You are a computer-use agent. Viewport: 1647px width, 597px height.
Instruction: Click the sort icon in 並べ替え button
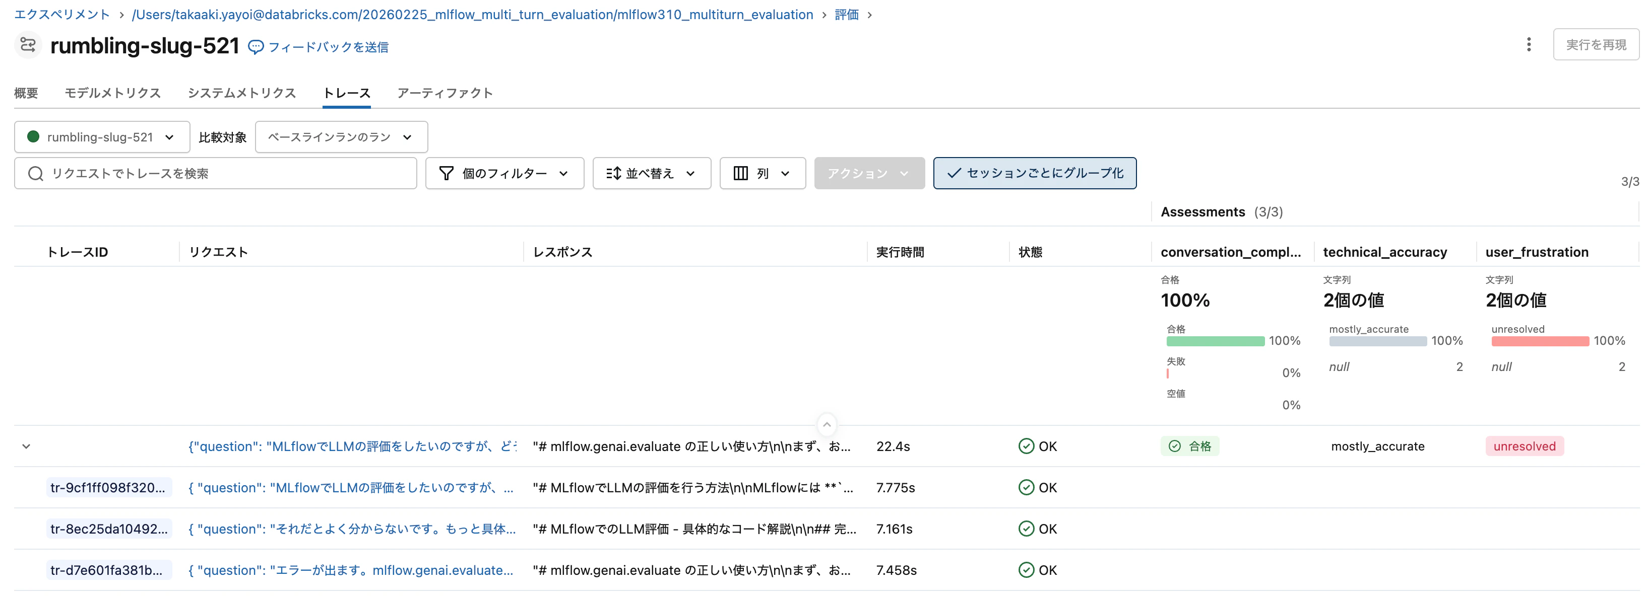tap(614, 173)
